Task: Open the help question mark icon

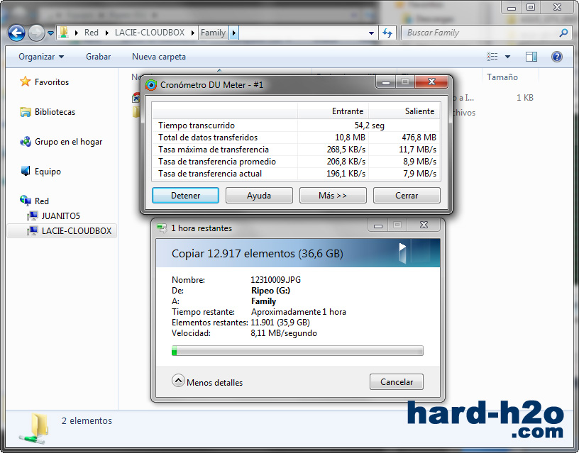Action: pyautogui.click(x=557, y=57)
